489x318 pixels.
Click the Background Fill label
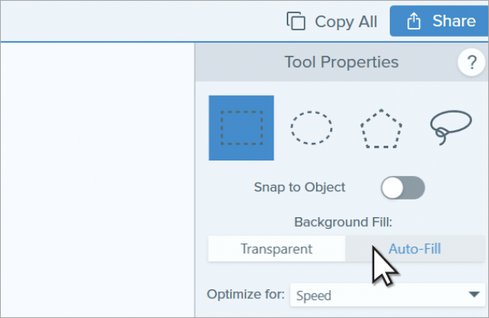coord(343,222)
